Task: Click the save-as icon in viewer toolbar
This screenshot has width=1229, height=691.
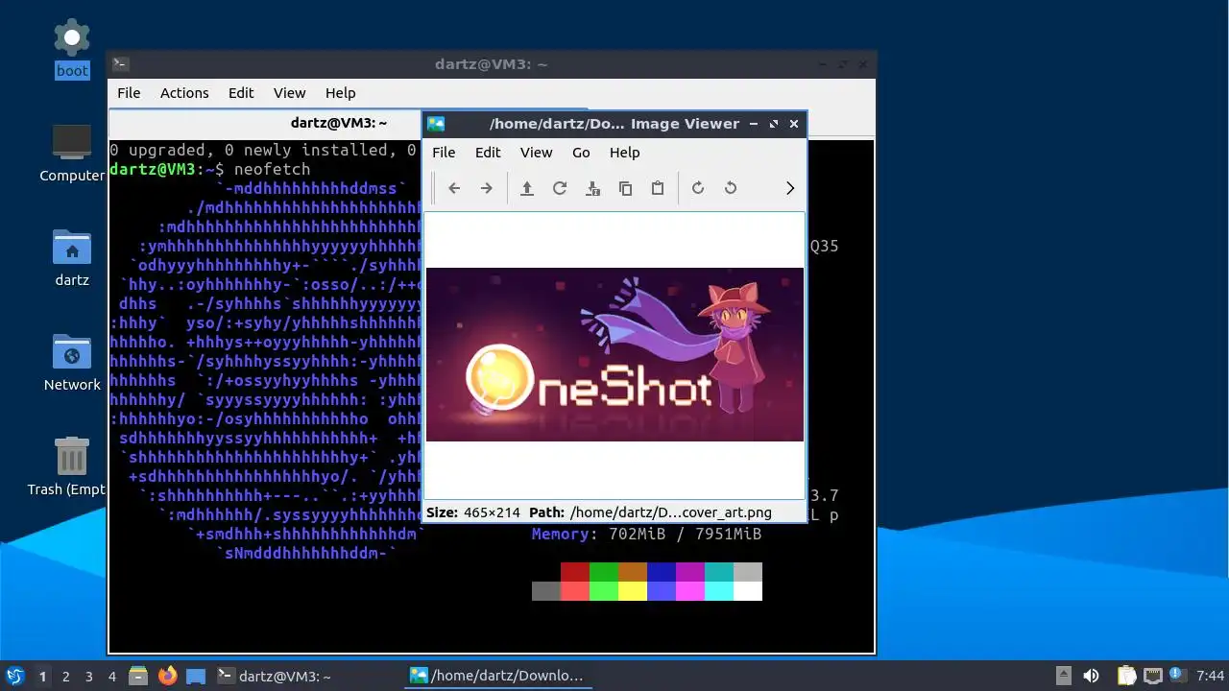Action: click(x=592, y=188)
